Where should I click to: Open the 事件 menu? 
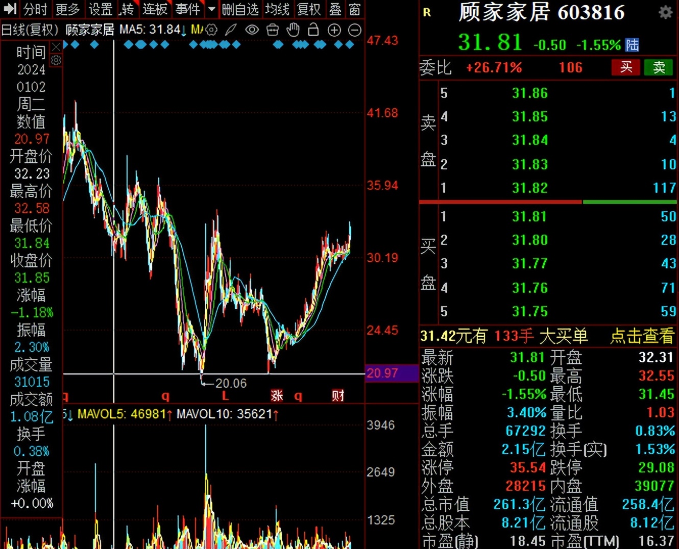pos(188,9)
